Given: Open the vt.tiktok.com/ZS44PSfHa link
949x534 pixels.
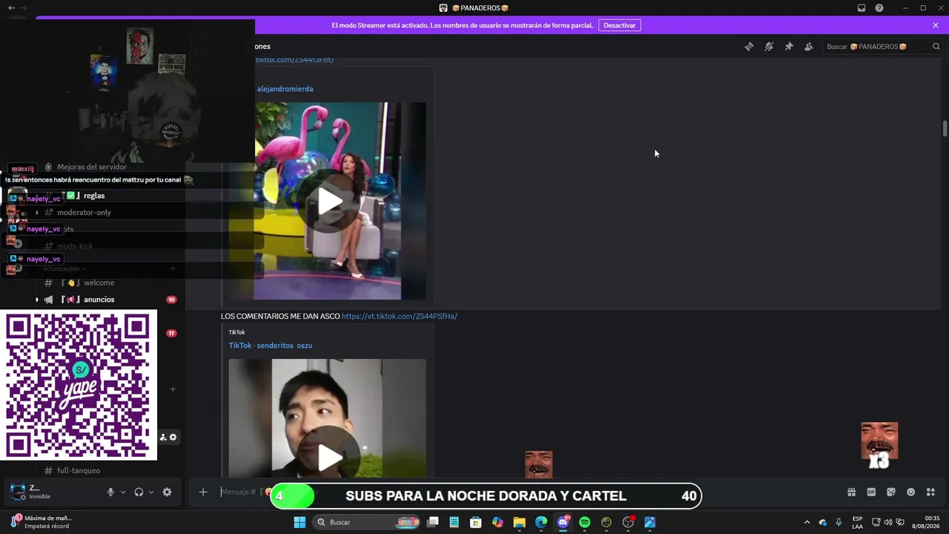Looking at the screenshot, I should pos(400,316).
